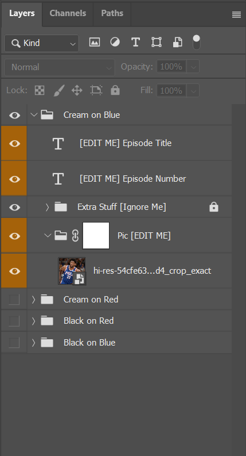Show the Cream on Red group
The width and height of the screenshot is (246, 456).
[14, 299]
